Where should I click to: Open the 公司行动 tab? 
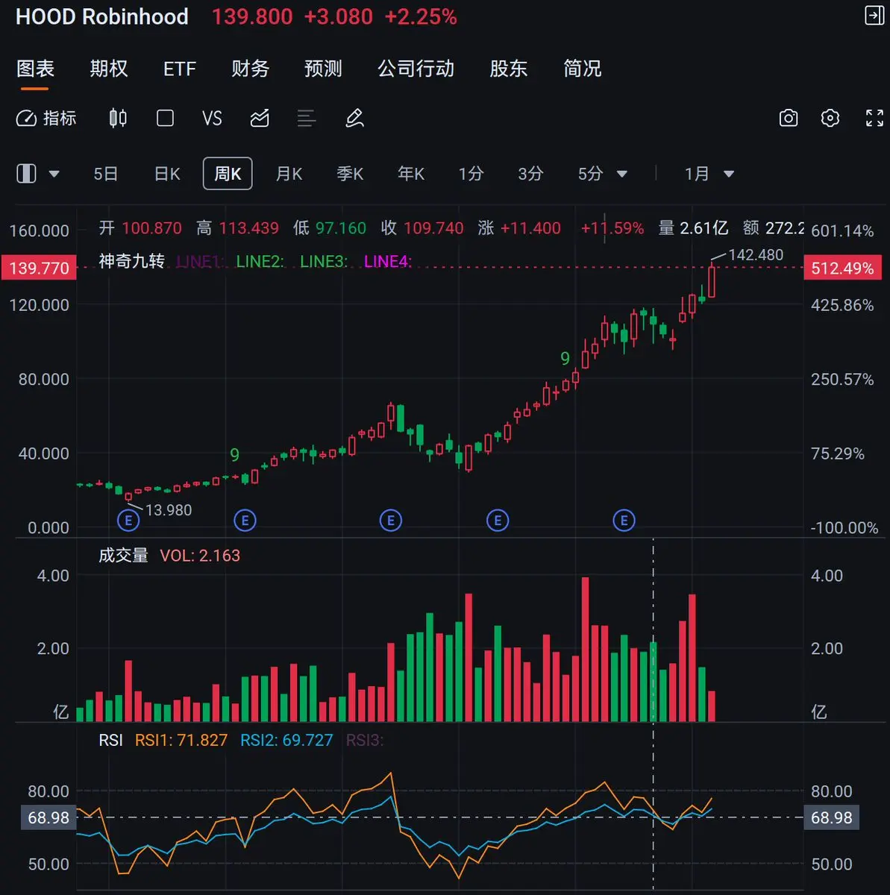point(416,69)
